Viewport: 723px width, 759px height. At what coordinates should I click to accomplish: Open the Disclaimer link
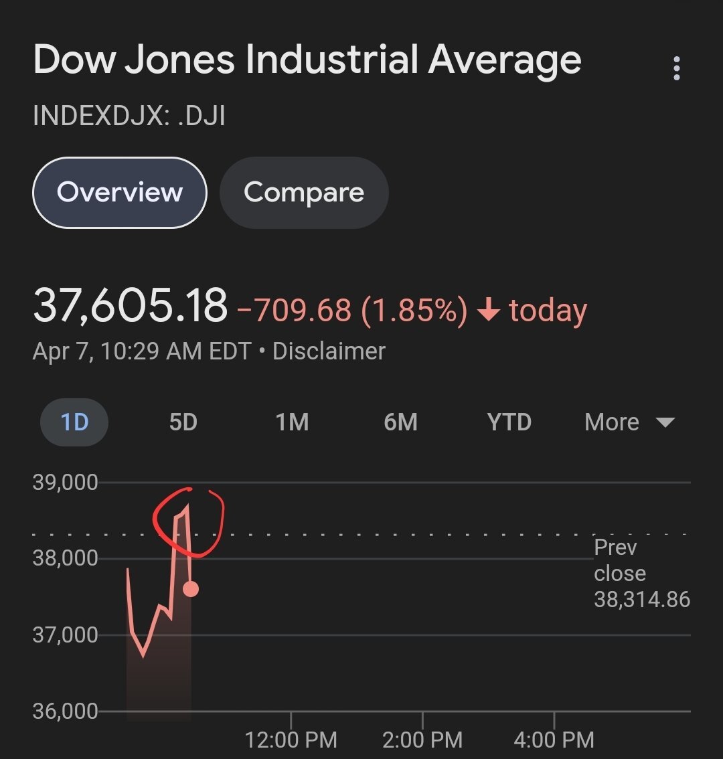(329, 351)
